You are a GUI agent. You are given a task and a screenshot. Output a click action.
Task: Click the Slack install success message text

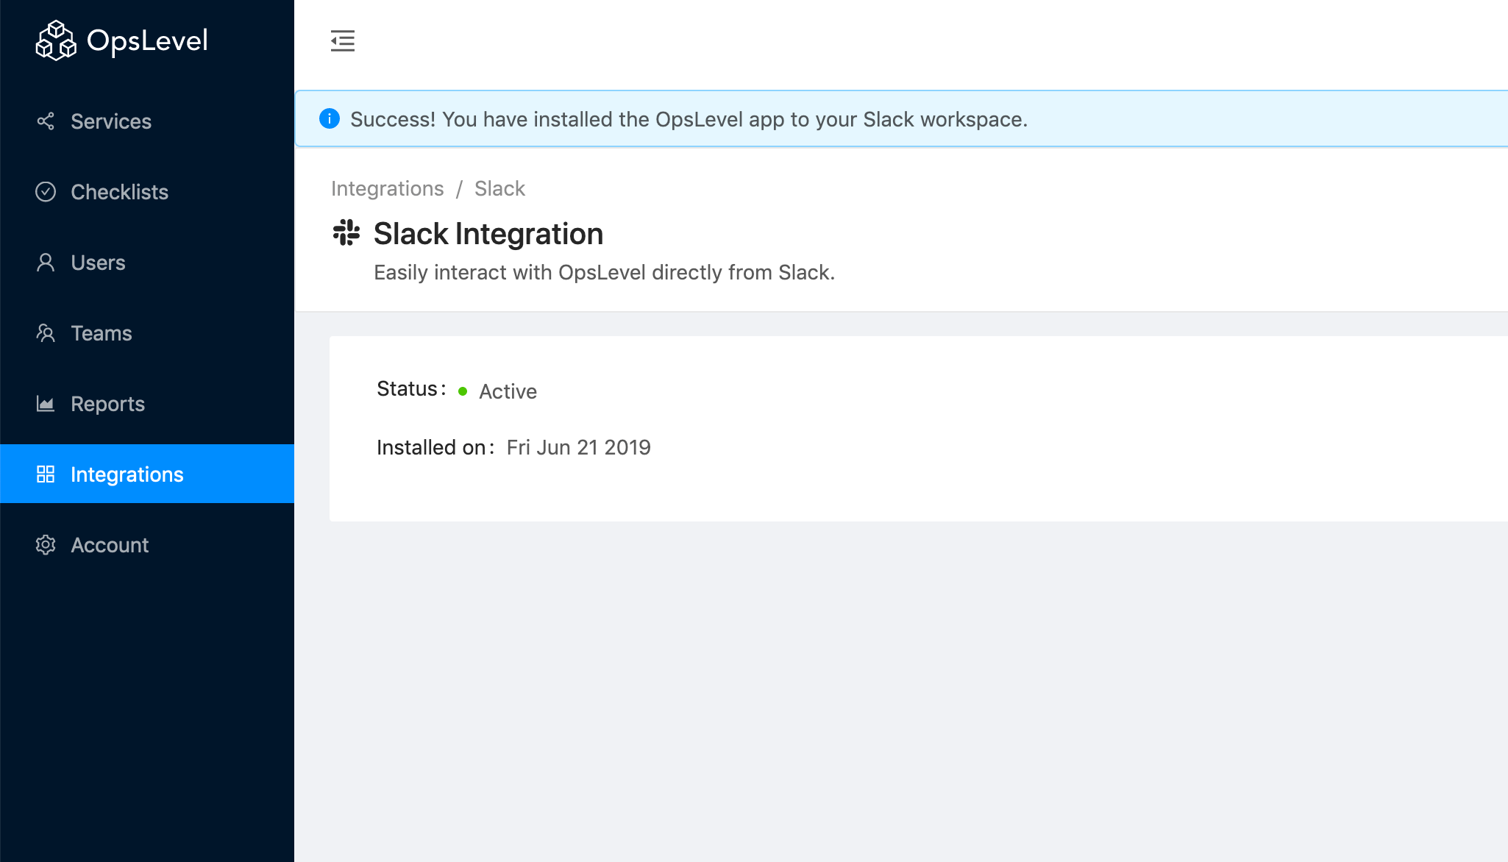click(689, 119)
